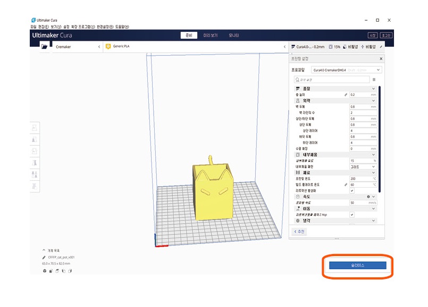Click the link icon next to layer height 0.2

(346, 95)
